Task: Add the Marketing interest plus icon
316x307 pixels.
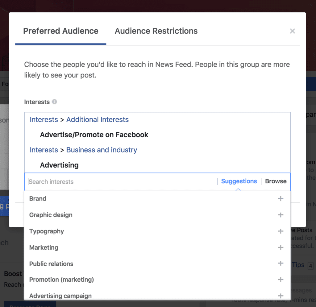Action: click(281, 247)
